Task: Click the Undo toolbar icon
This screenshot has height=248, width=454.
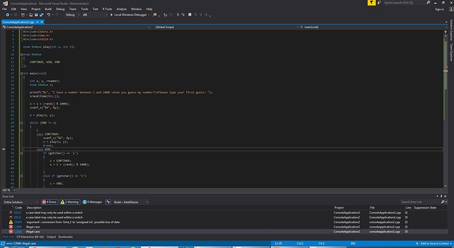Action: [x=48, y=14]
